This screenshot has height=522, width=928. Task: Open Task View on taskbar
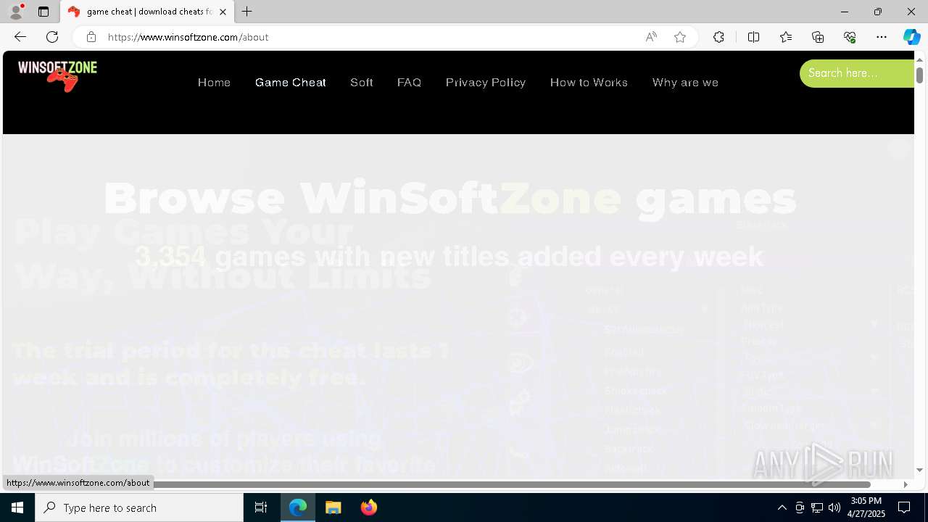261,507
